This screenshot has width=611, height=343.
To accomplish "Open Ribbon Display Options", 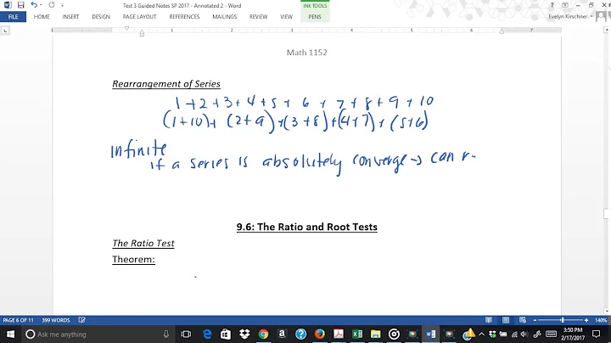I will click(565, 5).
